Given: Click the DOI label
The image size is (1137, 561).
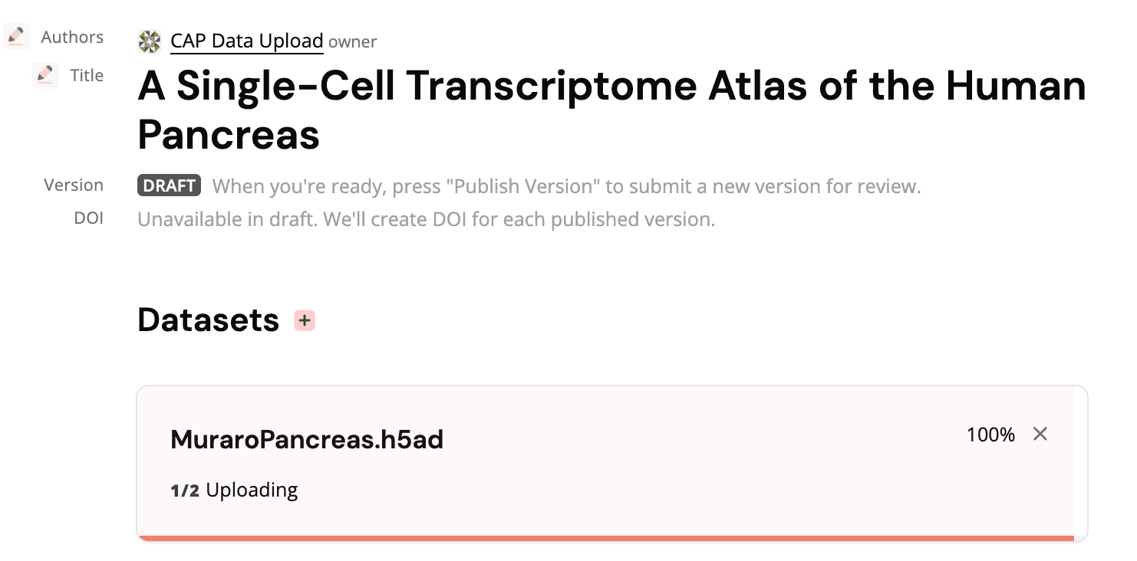Looking at the screenshot, I should point(88,218).
